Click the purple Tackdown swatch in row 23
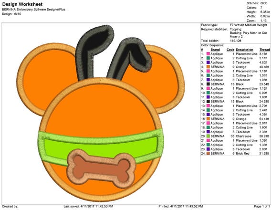Viewport: 272px width, 210px height. click(208, 149)
